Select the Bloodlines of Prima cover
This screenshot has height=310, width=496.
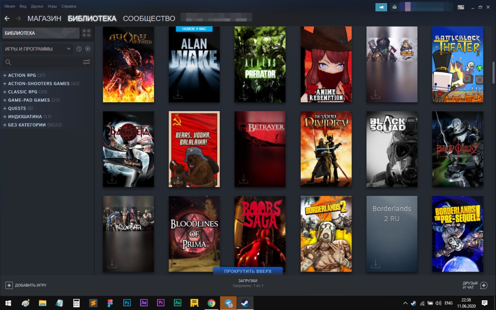[x=194, y=234]
